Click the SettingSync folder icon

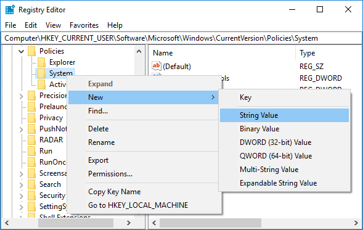31,207
